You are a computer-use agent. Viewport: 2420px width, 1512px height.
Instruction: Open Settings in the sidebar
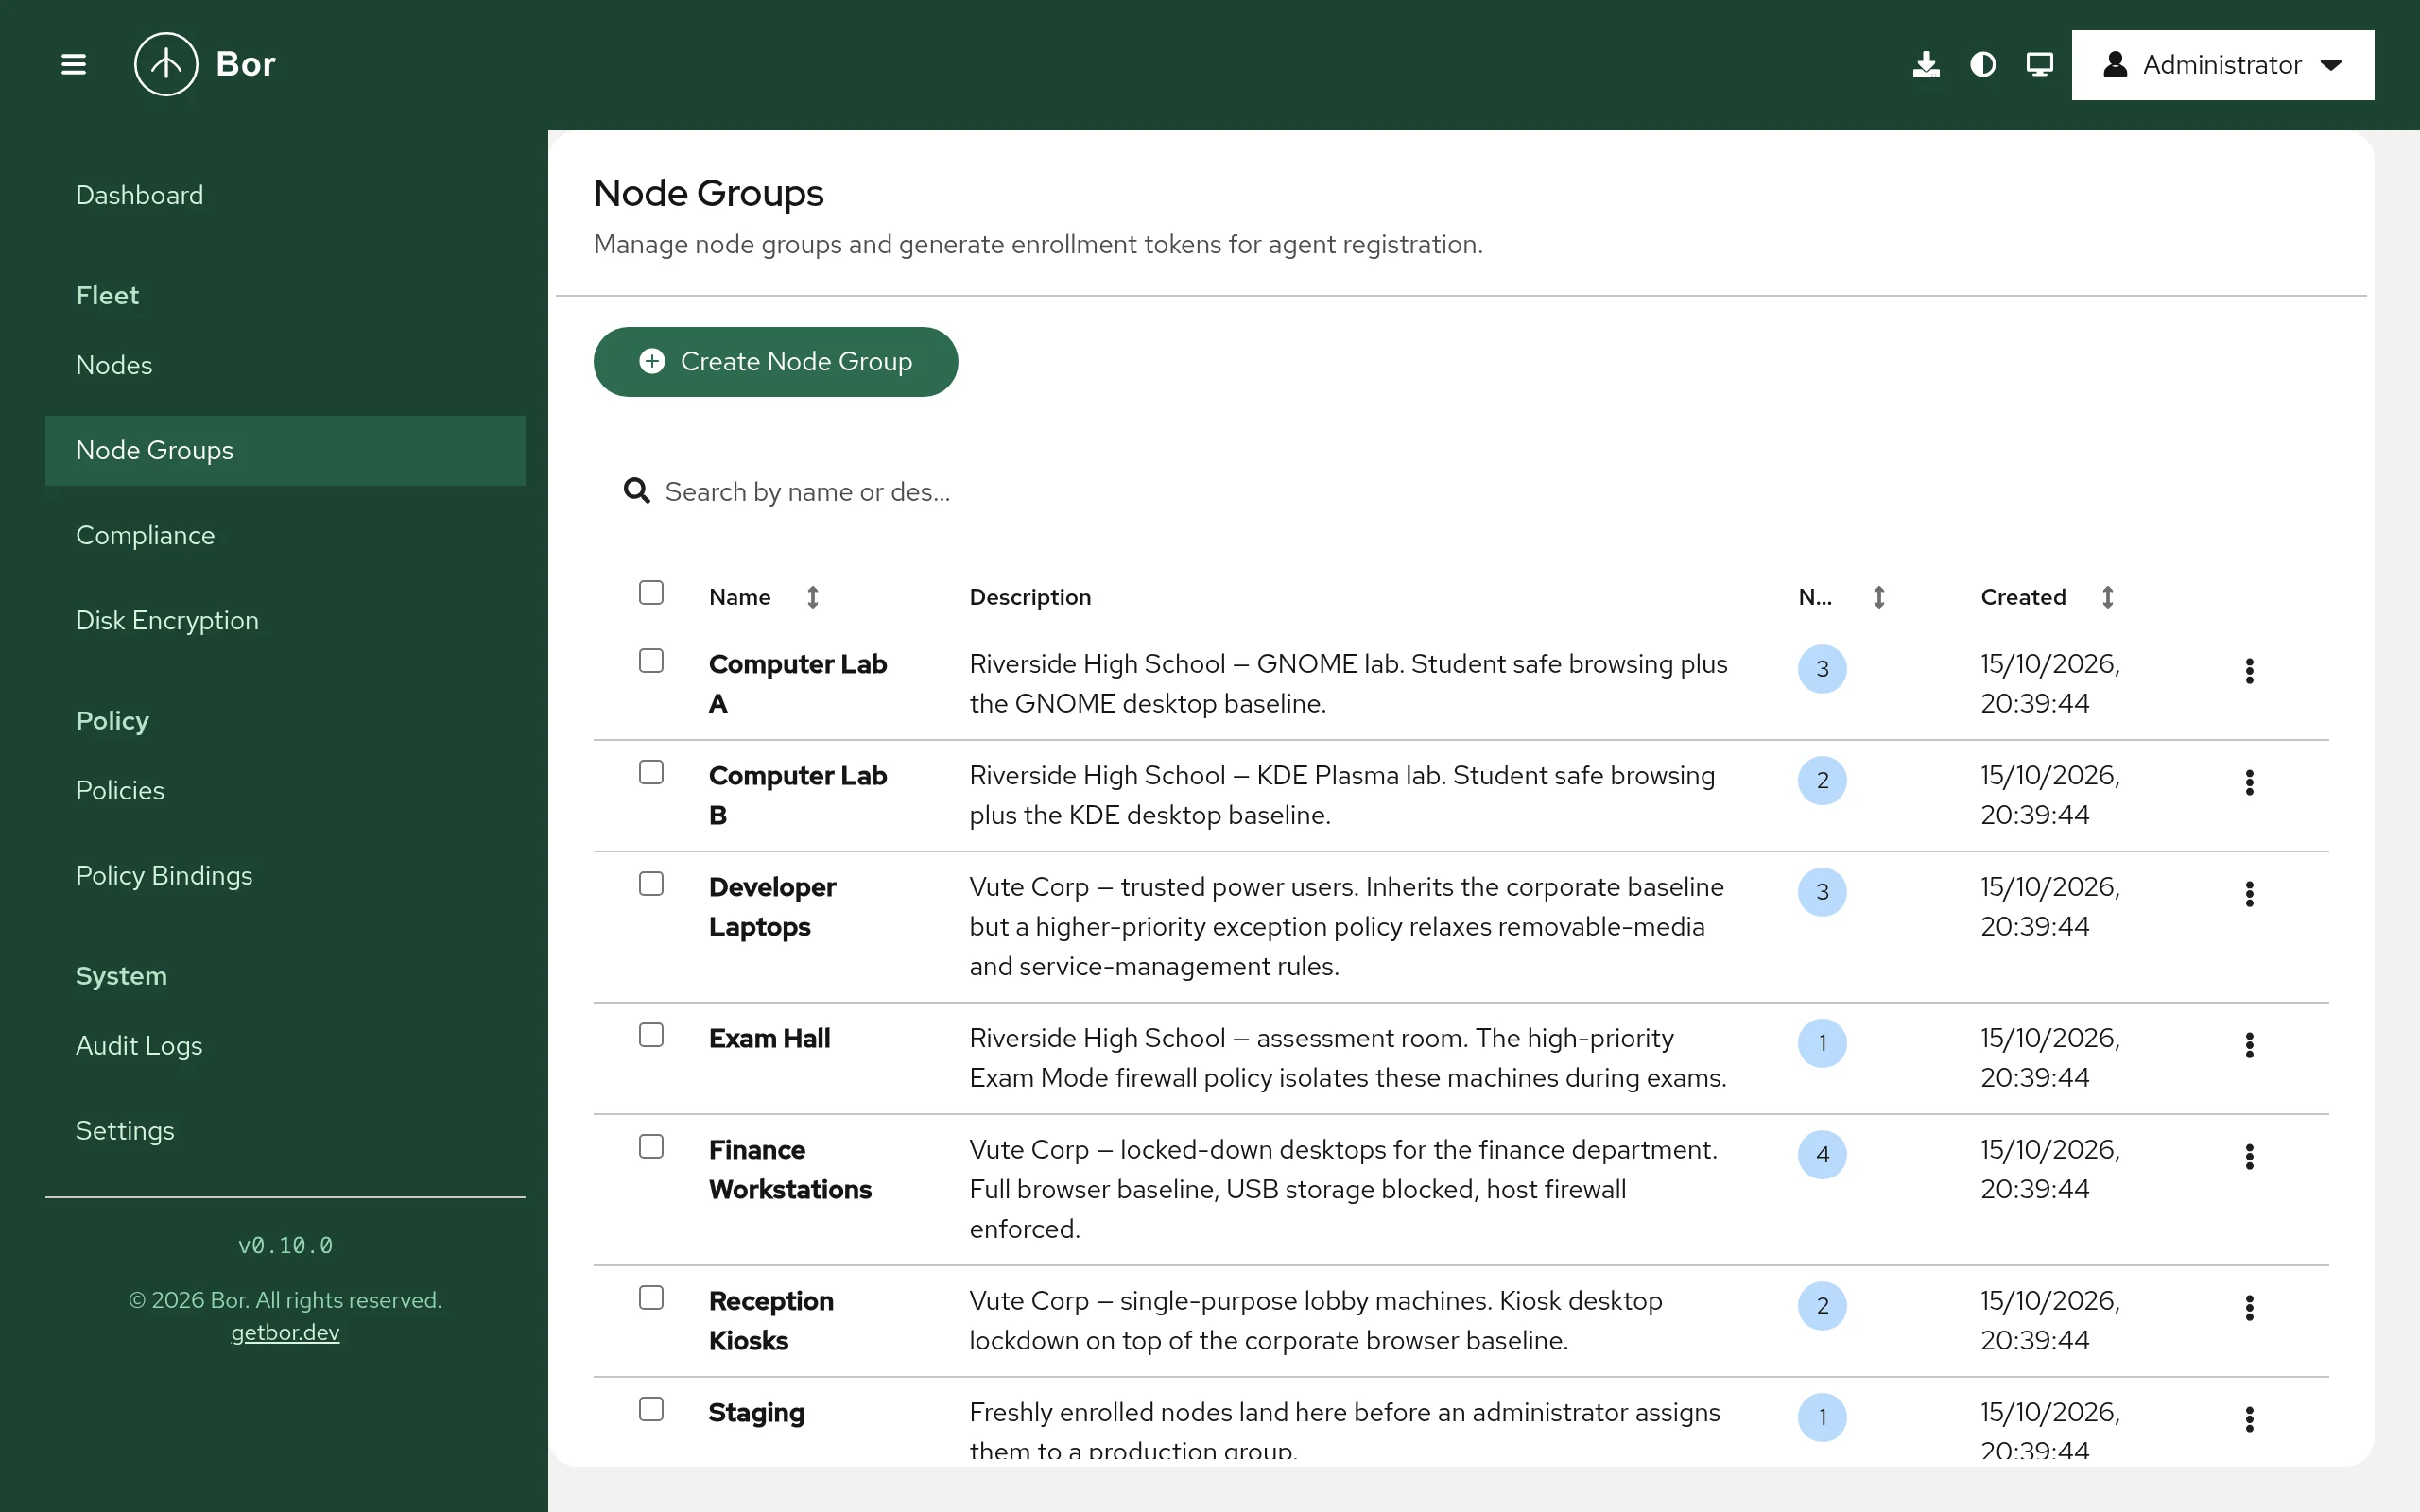coord(285,1130)
